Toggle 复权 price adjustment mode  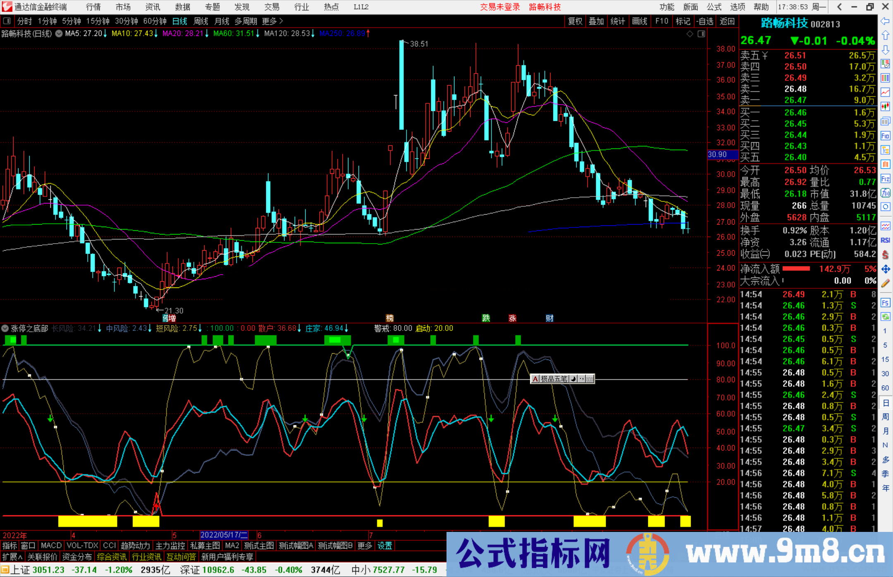pyautogui.click(x=575, y=21)
